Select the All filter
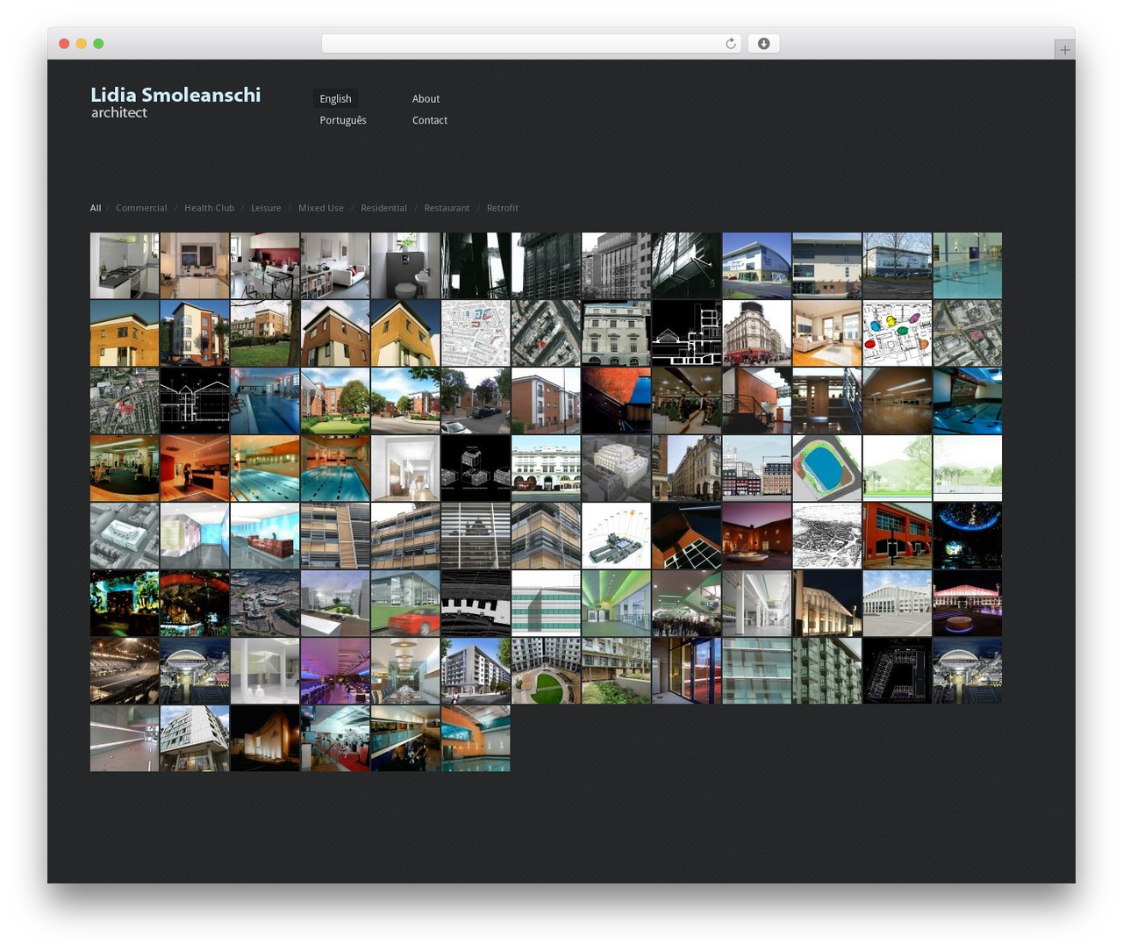 tap(96, 208)
